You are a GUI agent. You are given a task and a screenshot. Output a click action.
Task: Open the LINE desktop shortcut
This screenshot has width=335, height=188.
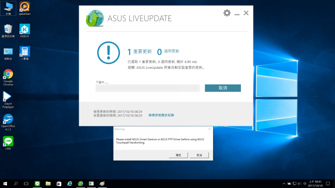[8, 143]
